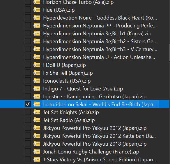This screenshot has height=164, width=170.
Task: Select file name Horizon Chase Turbo (Asia).zip
Action: tap(78, 2)
